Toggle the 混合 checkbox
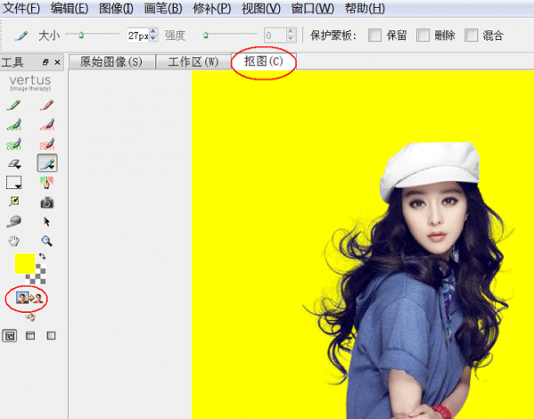The height and width of the screenshot is (419, 534). point(472,35)
